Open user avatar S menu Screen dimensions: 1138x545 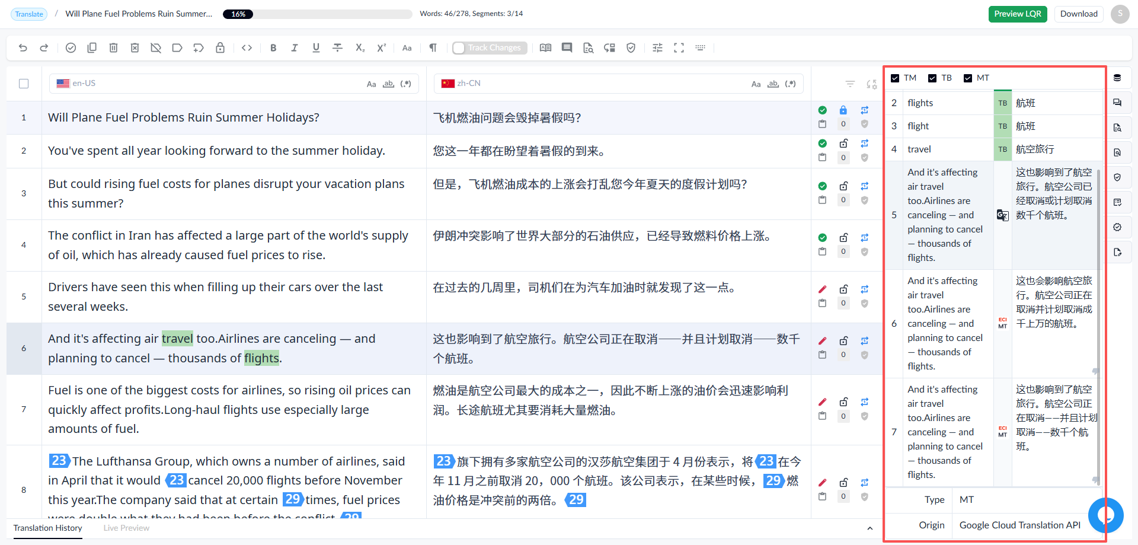1120,14
